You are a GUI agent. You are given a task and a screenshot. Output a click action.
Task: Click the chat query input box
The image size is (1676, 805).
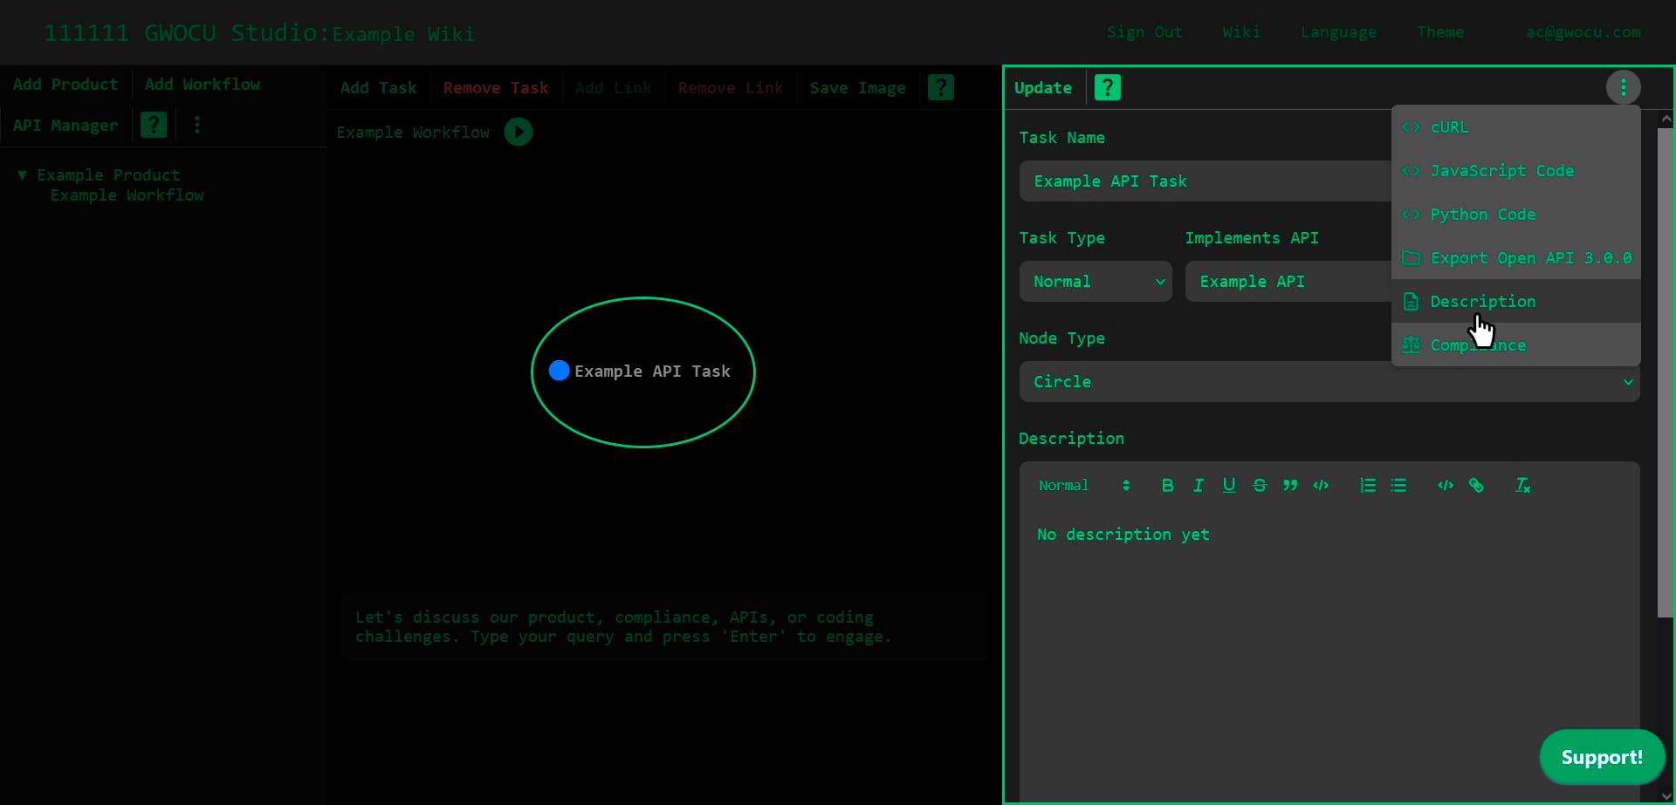pos(664,627)
